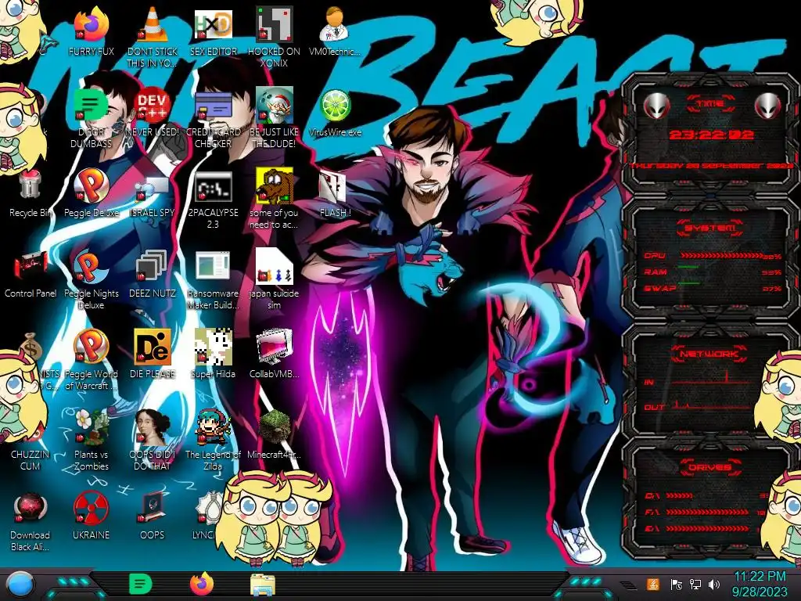The height and width of the screenshot is (601, 801).
Task: Open File Explorer from the taskbar
Action: click(x=263, y=585)
